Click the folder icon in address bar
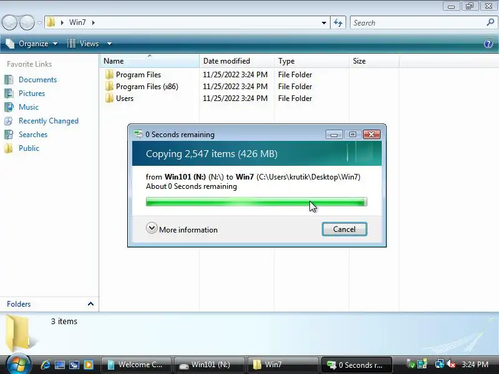This screenshot has width=499, height=374. pos(51,22)
